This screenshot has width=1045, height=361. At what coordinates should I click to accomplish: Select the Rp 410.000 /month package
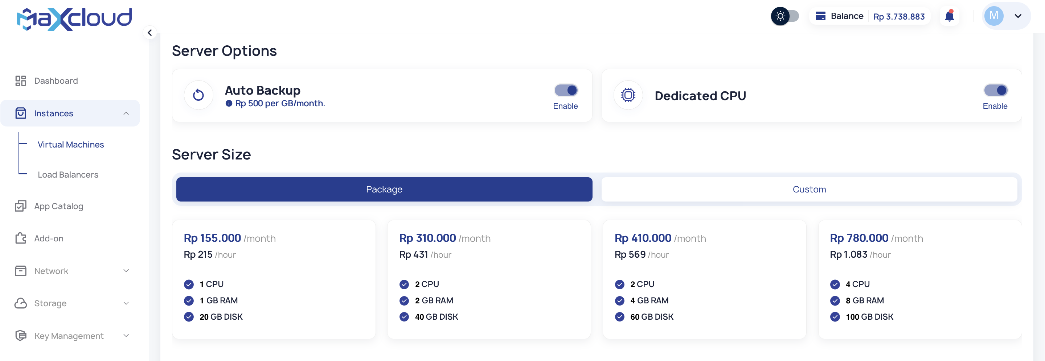tap(704, 279)
